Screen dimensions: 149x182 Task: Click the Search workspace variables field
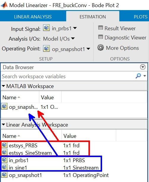coord(67,76)
